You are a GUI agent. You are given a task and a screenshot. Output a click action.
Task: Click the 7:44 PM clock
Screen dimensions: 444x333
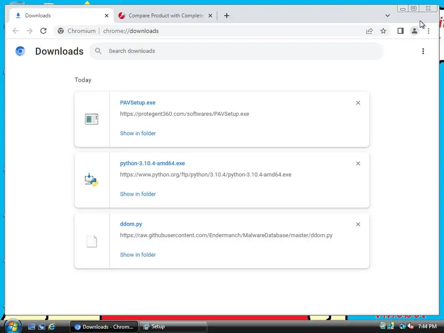point(427,326)
